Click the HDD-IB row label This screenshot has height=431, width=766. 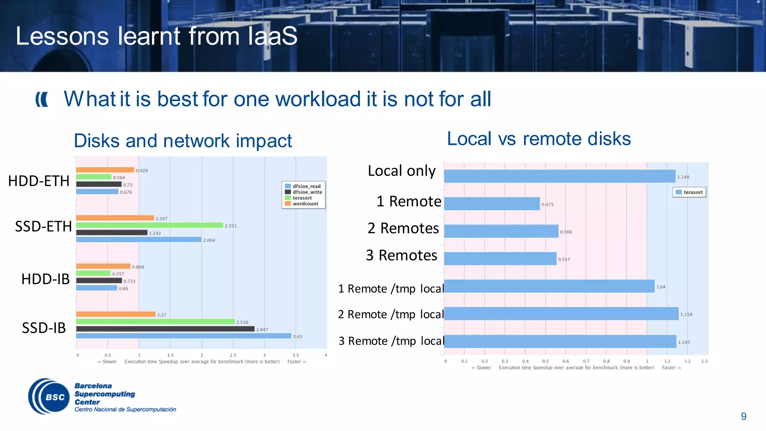45,279
